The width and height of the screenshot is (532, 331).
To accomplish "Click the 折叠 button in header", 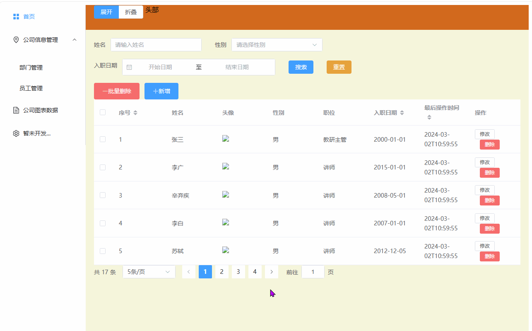I will click(x=131, y=12).
